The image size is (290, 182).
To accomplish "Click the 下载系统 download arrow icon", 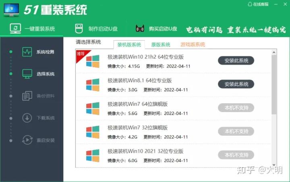I will click(27, 118).
